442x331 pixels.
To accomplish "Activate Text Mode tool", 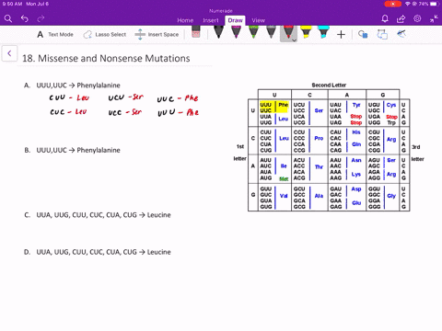I will tap(55, 34).
